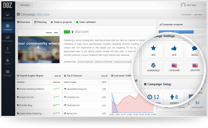This screenshot has height=128, width=208.
Task: Open Profile in the sidebar
Action: click(x=7, y=62)
